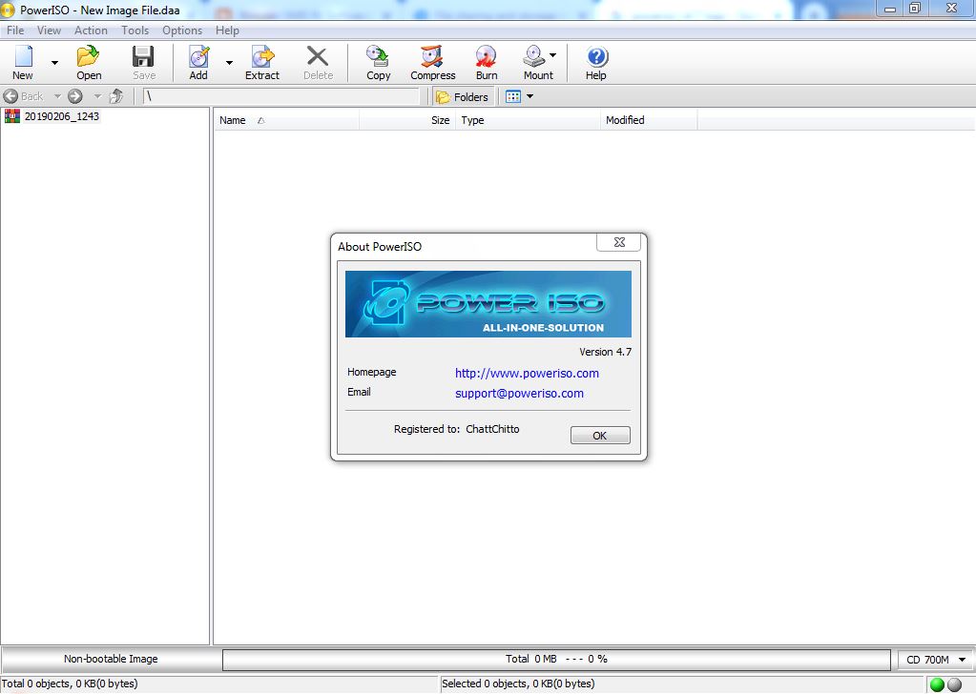
Task: Click the Forward navigation arrow
Action: [x=75, y=96]
